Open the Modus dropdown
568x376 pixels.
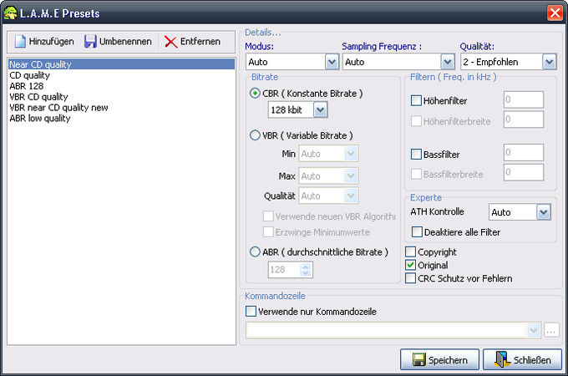(332, 62)
